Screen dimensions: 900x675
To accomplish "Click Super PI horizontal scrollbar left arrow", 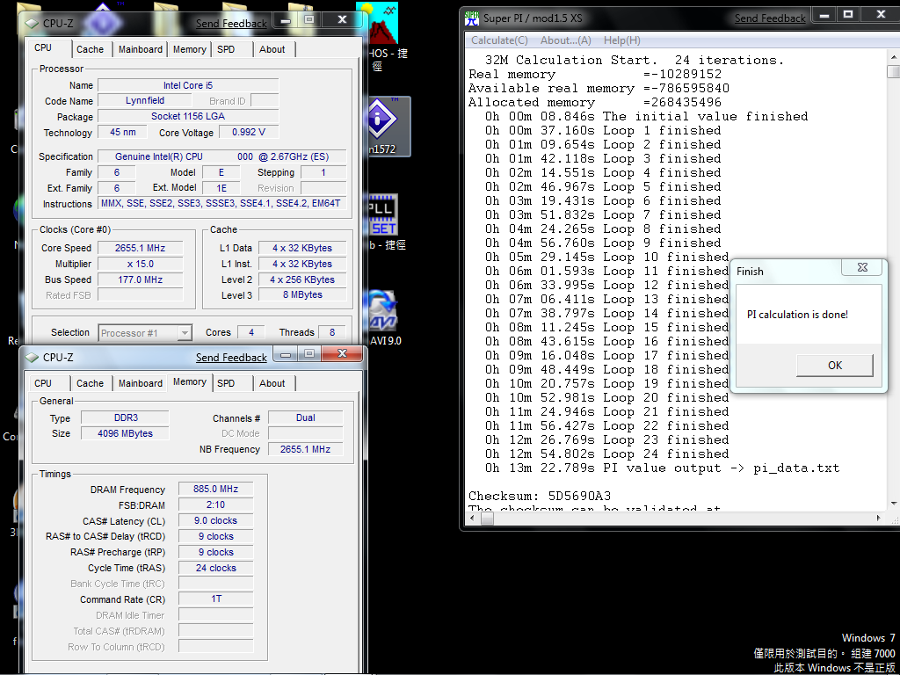I will coord(473,518).
